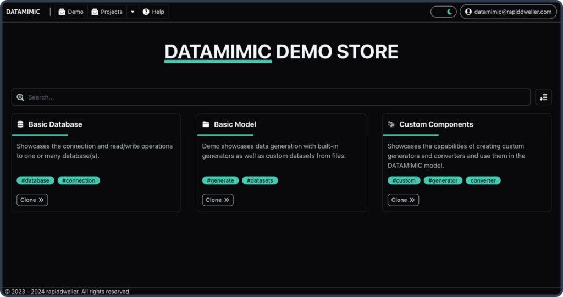
Task: Clone the Custom Components demo
Action: 403,200
